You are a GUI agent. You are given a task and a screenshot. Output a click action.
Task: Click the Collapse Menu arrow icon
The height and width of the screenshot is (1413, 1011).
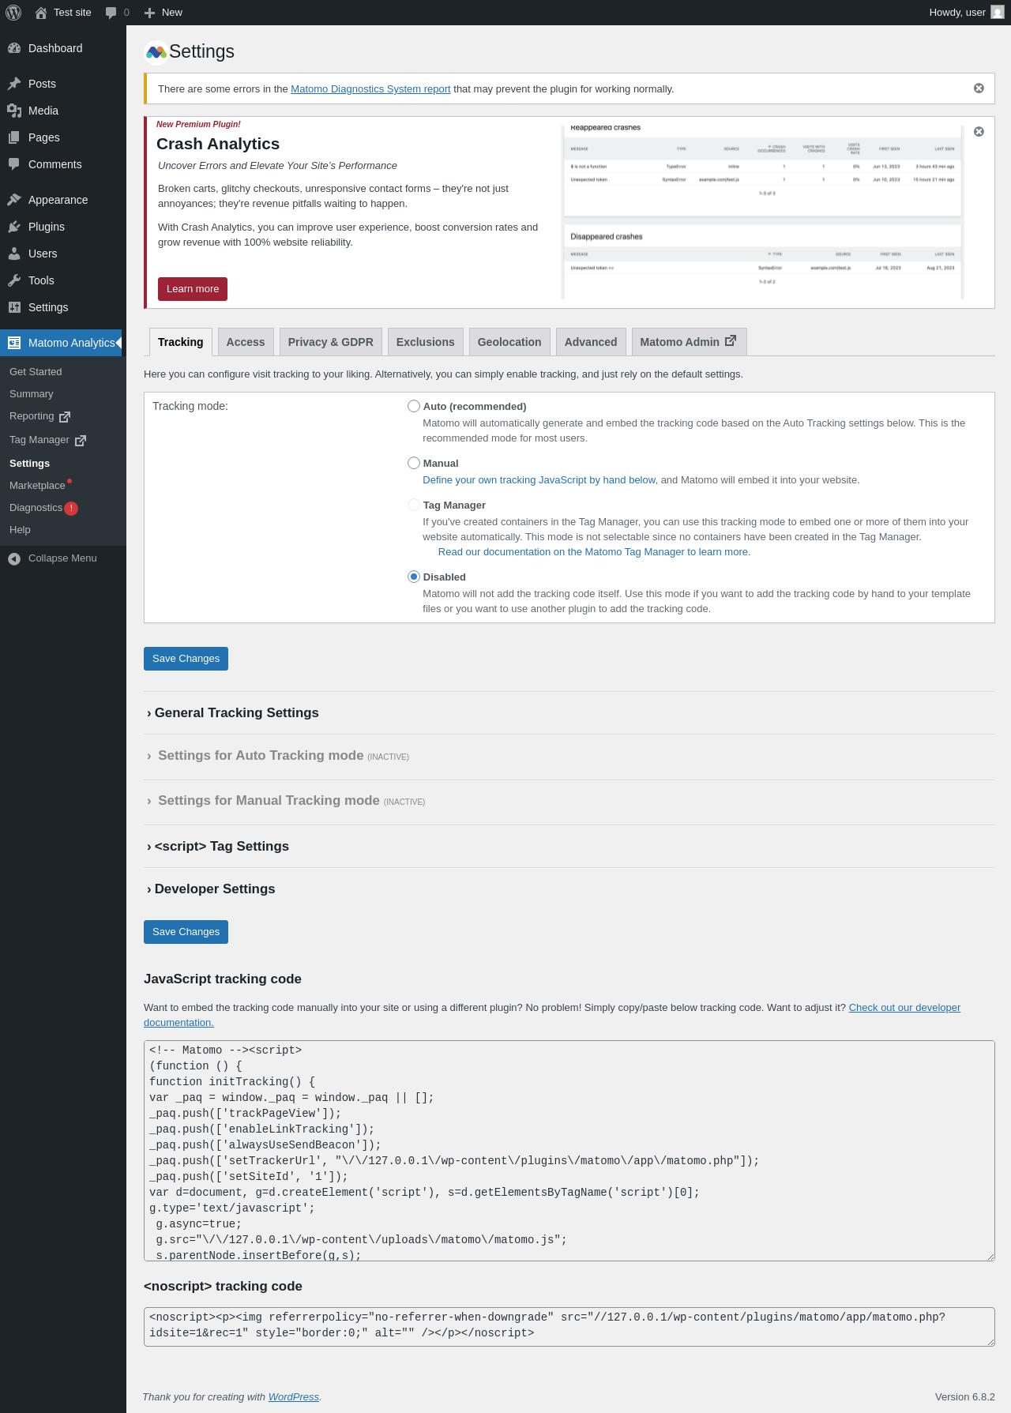[x=14, y=558]
